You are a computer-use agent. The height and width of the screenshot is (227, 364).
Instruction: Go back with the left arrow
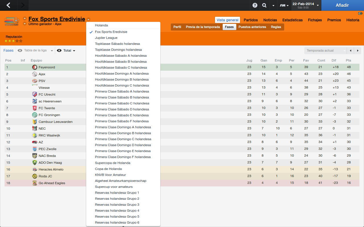[x=9, y=5]
